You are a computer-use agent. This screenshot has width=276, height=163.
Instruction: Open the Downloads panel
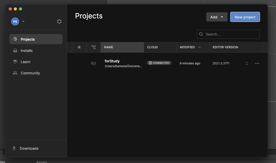click(36, 148)
